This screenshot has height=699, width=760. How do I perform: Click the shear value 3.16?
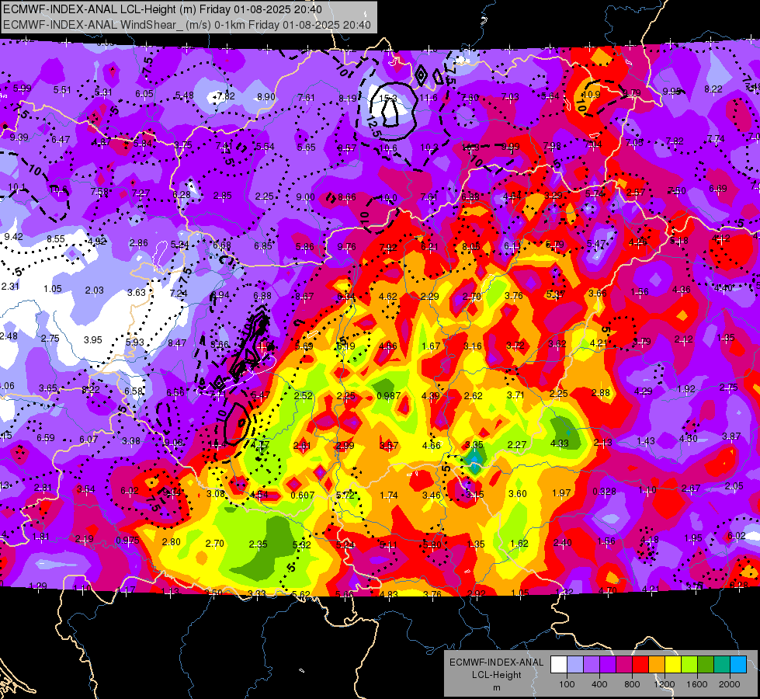[473, 346]
